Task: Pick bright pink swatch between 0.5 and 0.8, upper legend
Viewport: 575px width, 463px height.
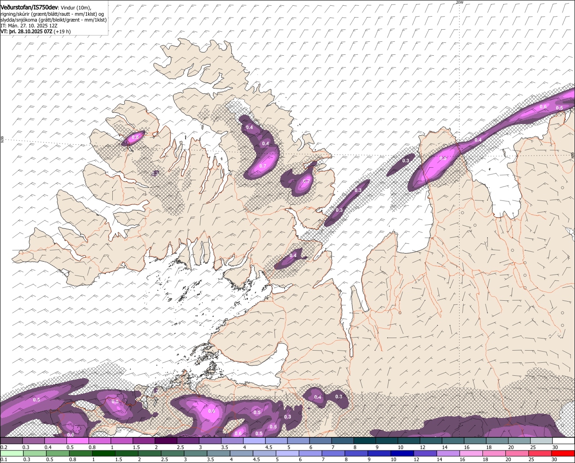Action: (x=78, y=441)
